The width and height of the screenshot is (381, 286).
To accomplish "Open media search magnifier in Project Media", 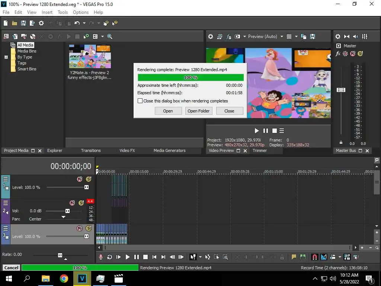I will [110, 36].
